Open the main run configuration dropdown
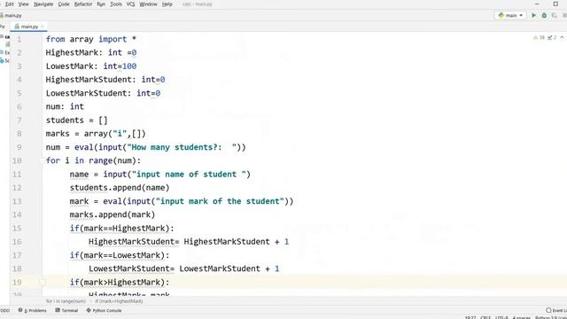 point(510,16)
